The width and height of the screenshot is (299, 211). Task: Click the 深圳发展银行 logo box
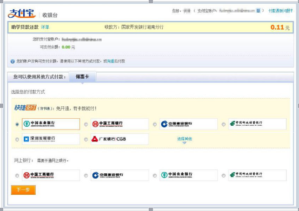[51, 139]
